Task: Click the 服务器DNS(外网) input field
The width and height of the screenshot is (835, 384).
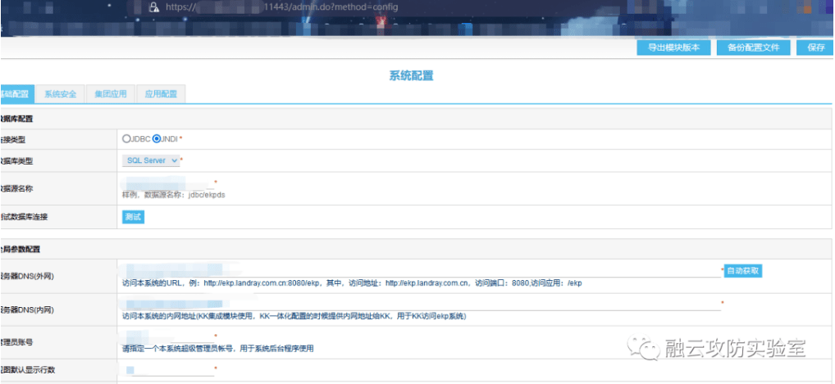Action: (x=422, y=270)
